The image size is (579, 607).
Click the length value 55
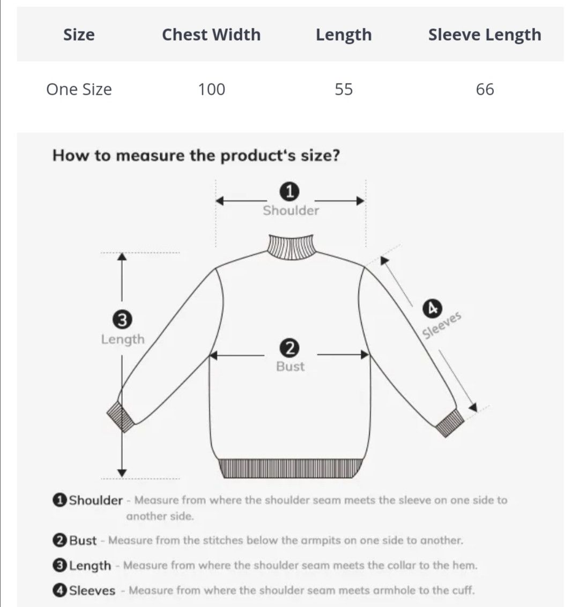344,89
